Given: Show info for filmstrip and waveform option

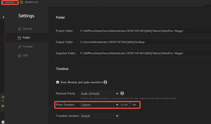Looking at the screenshot, I should click(x=105, y=82).
